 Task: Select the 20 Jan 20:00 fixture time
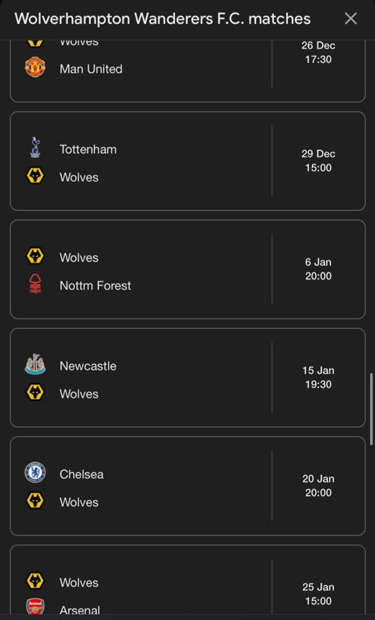[x=318, y=485]
